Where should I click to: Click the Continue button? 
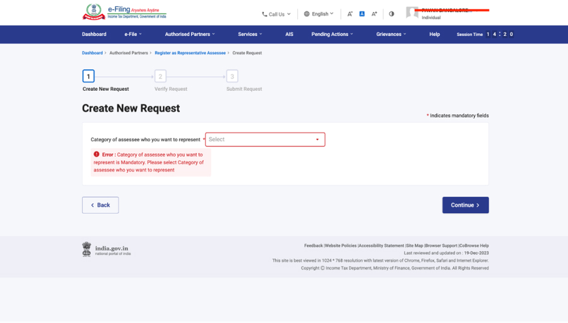(466, 205)
